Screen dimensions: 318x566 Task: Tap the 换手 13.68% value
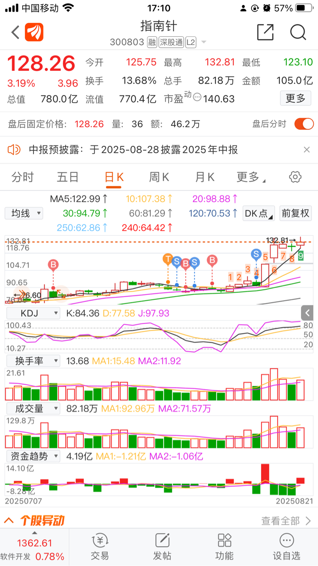(x=139, y=81)
